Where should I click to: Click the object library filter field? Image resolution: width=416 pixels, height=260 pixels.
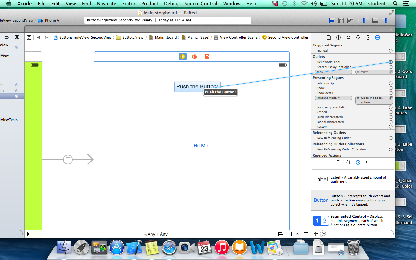tap(357, 234)
